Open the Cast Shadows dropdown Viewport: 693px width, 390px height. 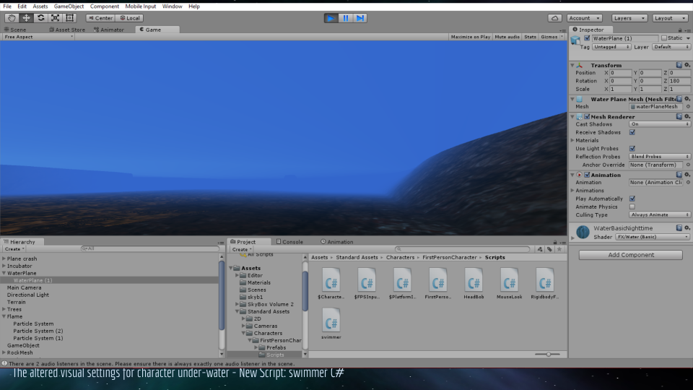(659, 124)
